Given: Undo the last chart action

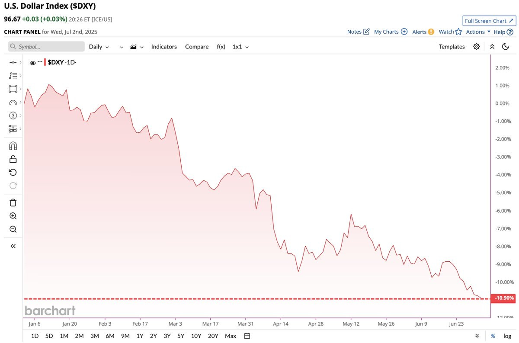Looking at the screenshot, I should [x=13, y=173].
